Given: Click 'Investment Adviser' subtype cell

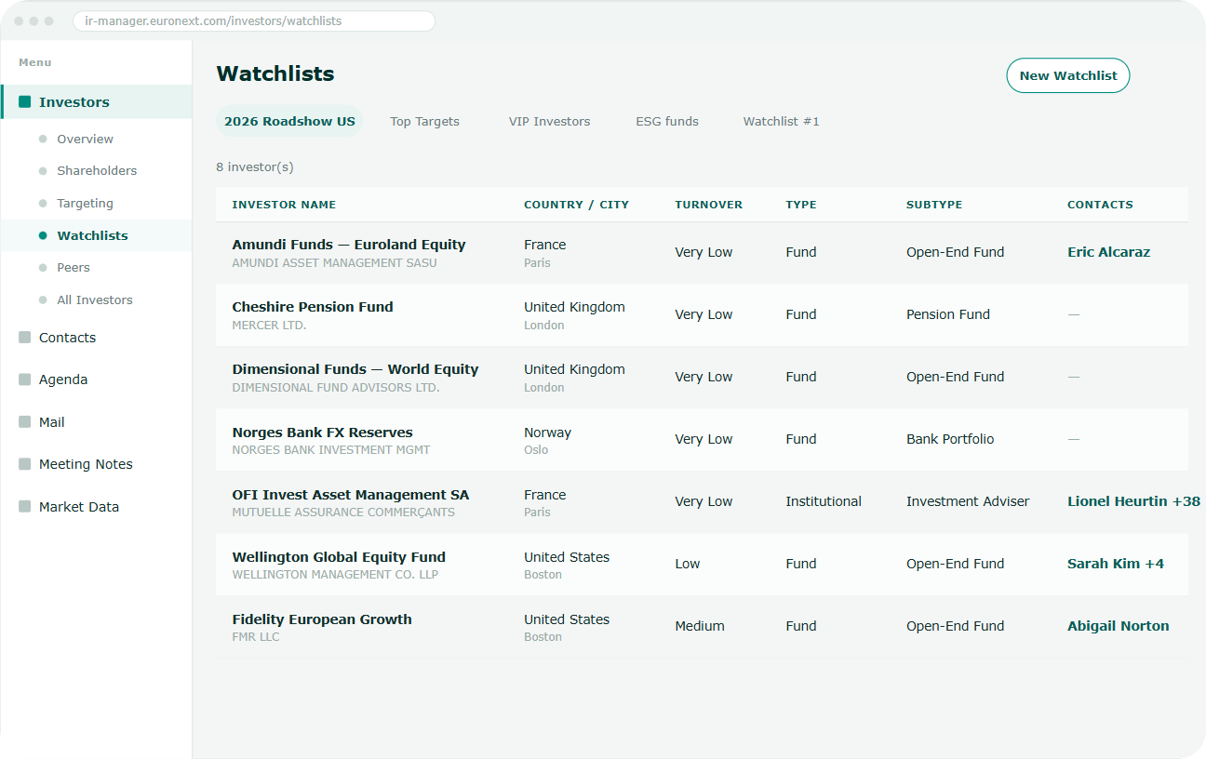Looking at the screenshot, I should click(968, 501).
